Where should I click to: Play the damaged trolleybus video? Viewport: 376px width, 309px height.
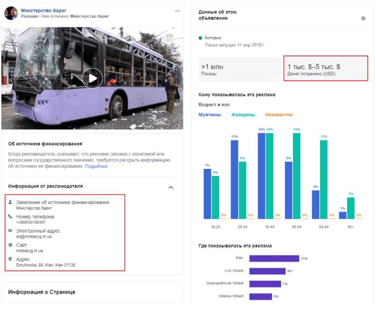[x=92, y=78]
